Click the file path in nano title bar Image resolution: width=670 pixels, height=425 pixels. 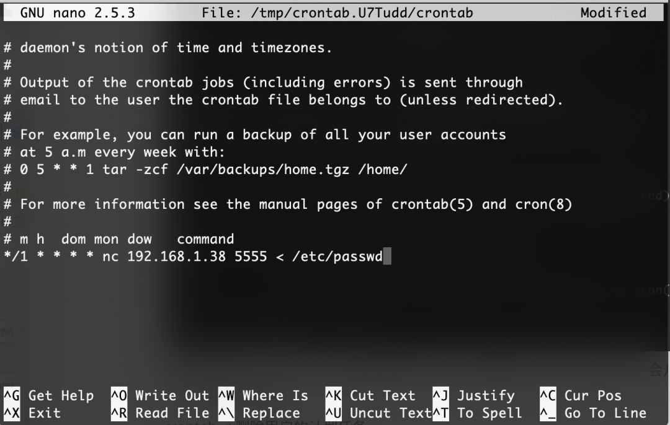coord(362,13)
